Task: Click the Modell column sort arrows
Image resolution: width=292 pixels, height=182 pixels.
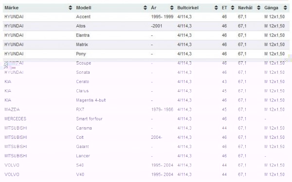Action: [x=145, y=8]
